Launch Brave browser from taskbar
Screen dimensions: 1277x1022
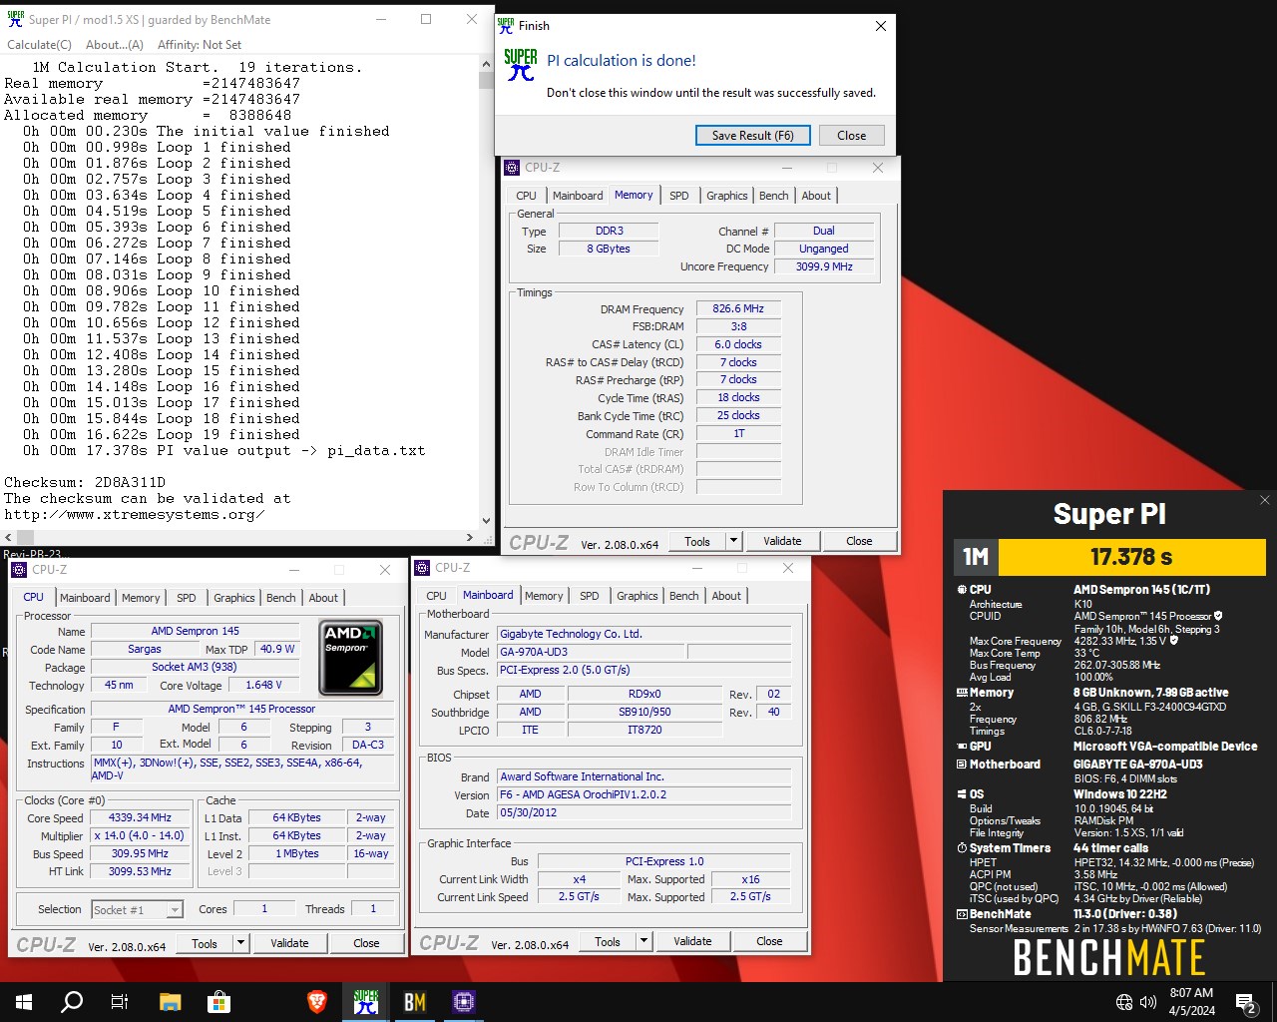click(317, 1002)
